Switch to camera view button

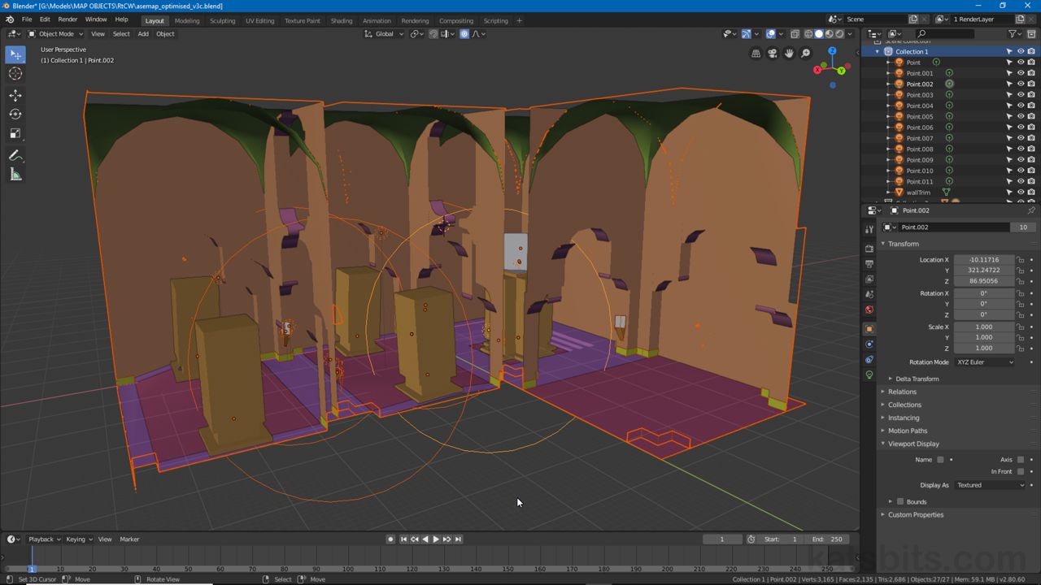click(773, 54)
